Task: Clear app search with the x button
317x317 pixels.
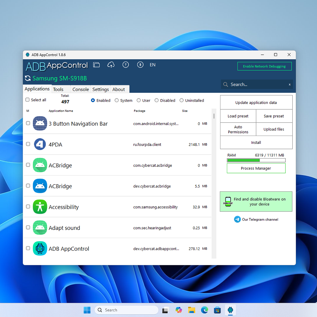Action: pos(290,85)
